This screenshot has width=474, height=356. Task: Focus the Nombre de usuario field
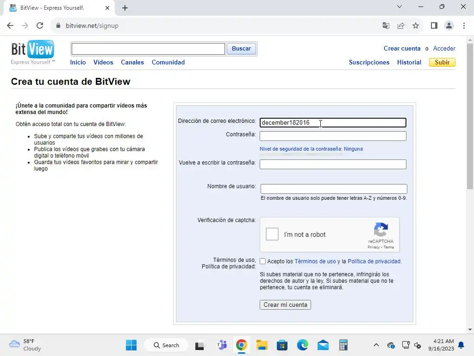point(334,189)
